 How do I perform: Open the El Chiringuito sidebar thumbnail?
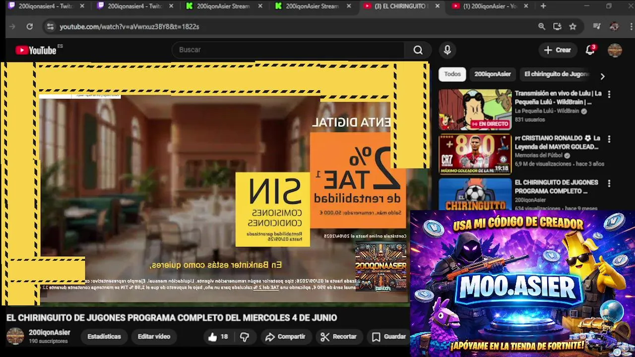click(x=475, y=194)
